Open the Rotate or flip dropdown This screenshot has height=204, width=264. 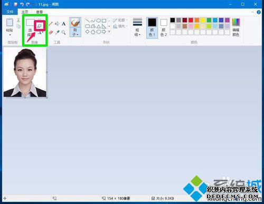tap(41, 33)
